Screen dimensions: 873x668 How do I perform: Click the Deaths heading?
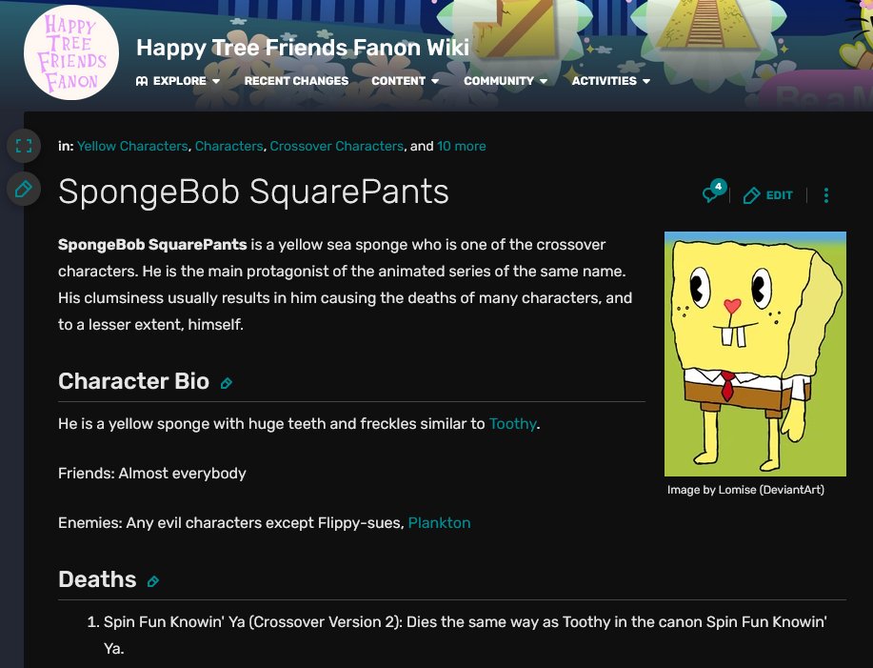(x=97, y=579)
